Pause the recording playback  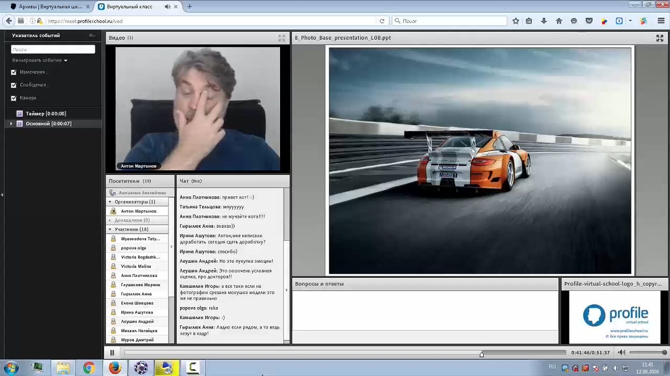[x=112, y=353]
